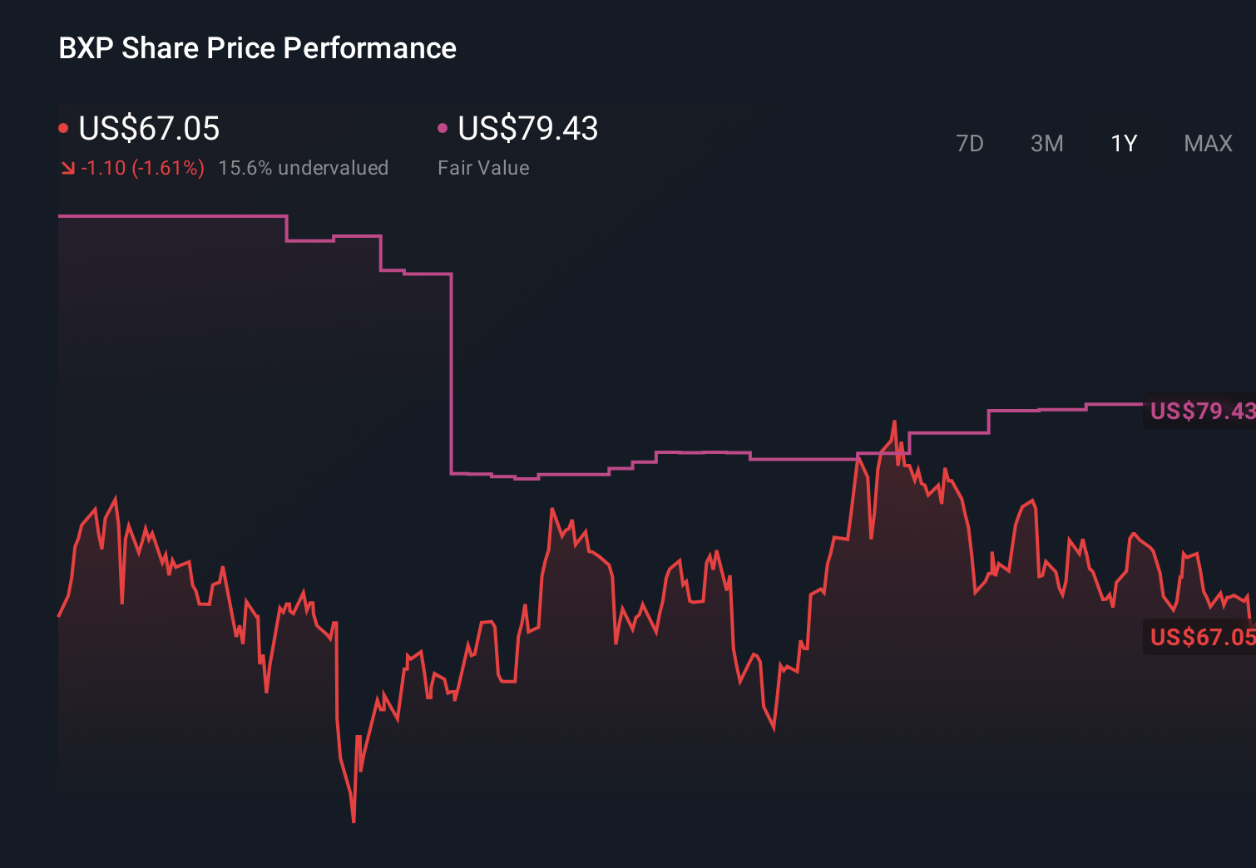Switch to the 7D time range
Image resolution: width=1256 pixels, height=868 pixels.
(971, 143)
